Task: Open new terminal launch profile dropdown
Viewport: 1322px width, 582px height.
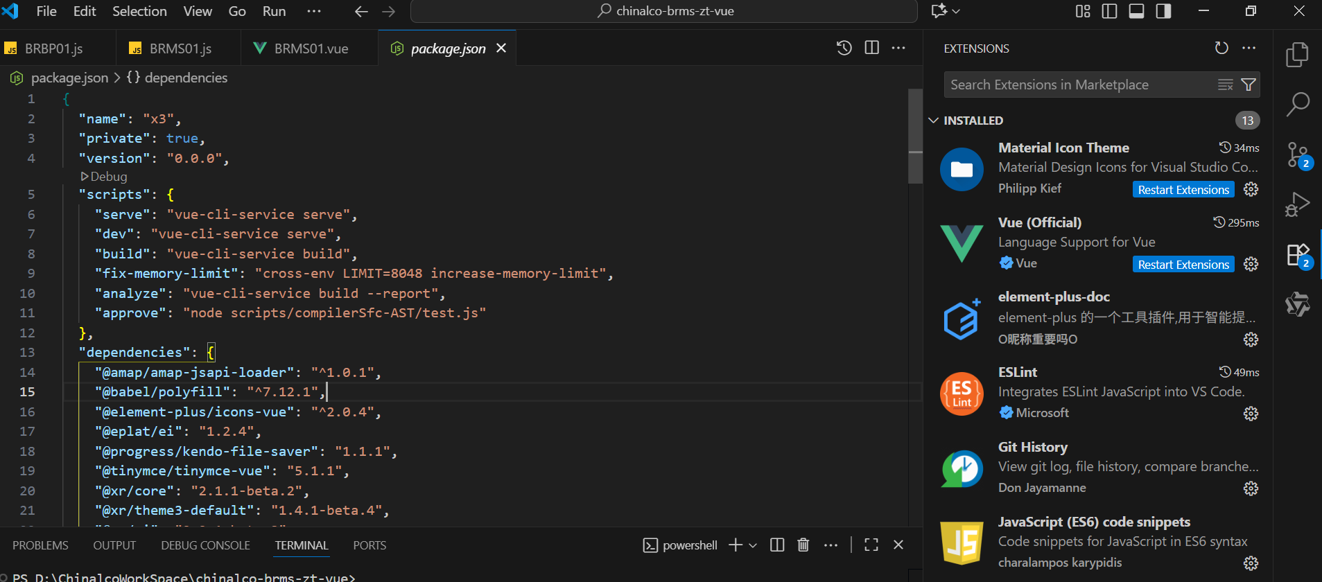Action: pos(753,545)
